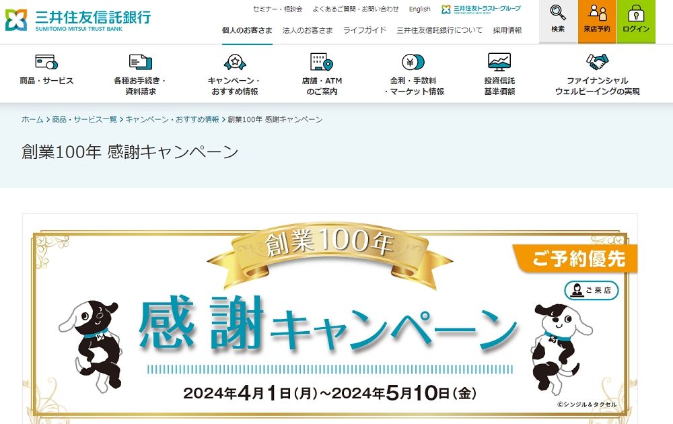Open the 採用情報 menu item
673x424 pixels.
[507, 30]
